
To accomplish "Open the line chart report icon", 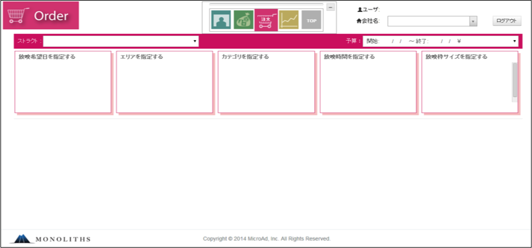I will [288, 20].
